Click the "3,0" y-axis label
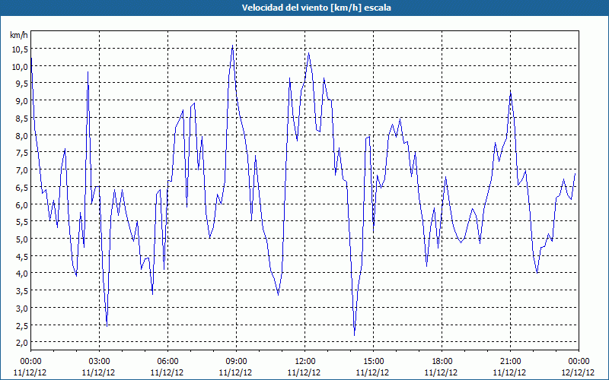This screenshot has height=380, width=609. tap(21, 308)
